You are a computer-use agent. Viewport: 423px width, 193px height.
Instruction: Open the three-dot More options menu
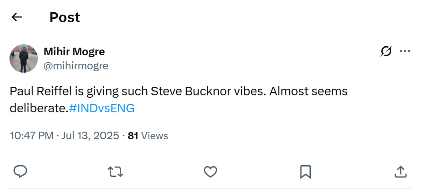(405, 51)
